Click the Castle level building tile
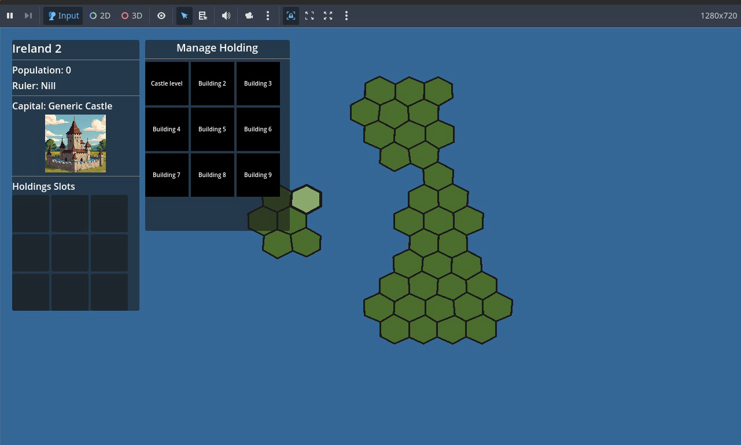 point(167,83)
